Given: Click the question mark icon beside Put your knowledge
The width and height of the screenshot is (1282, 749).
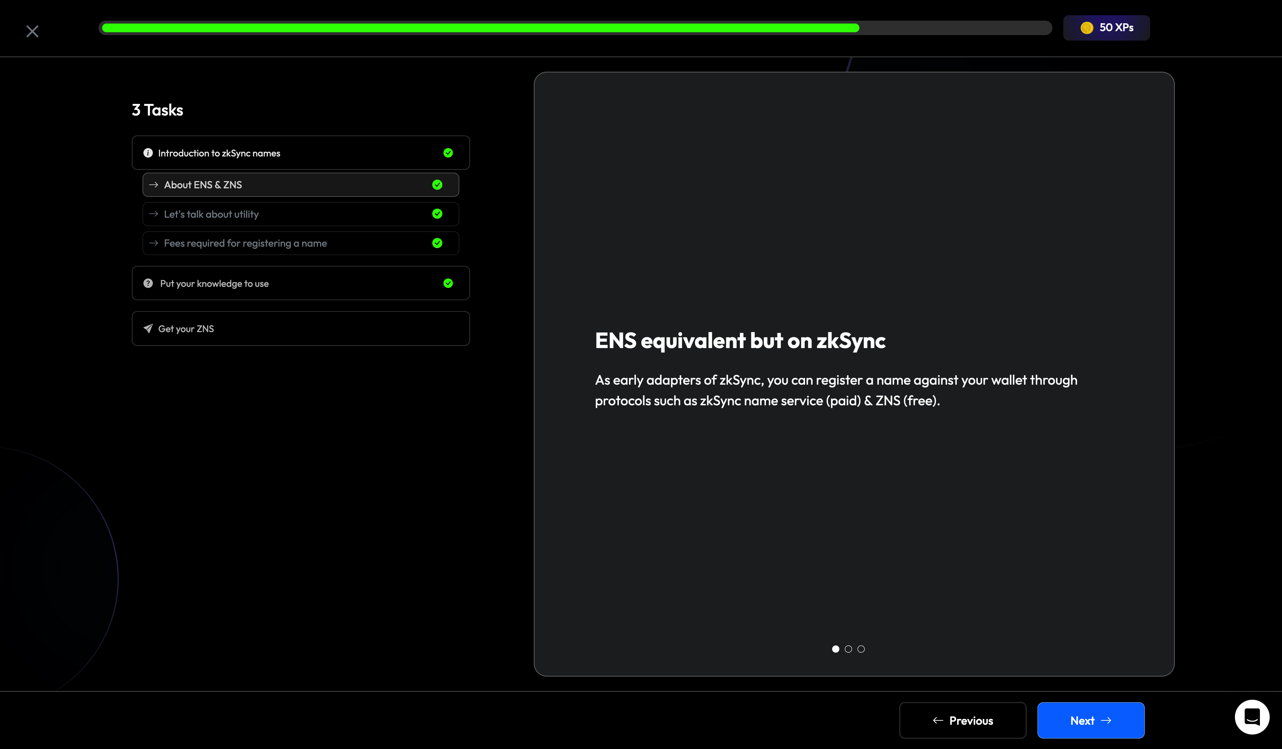Looking at the screenshot, I should [148, 284].
